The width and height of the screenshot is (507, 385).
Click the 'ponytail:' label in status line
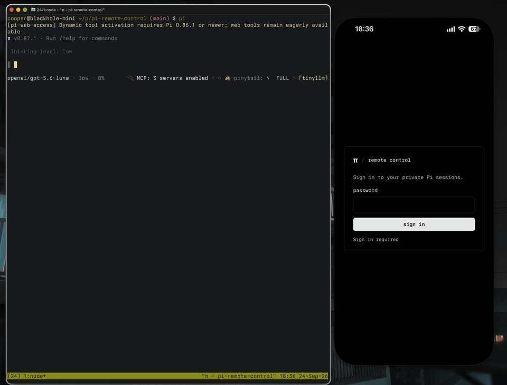click(248, 78)
